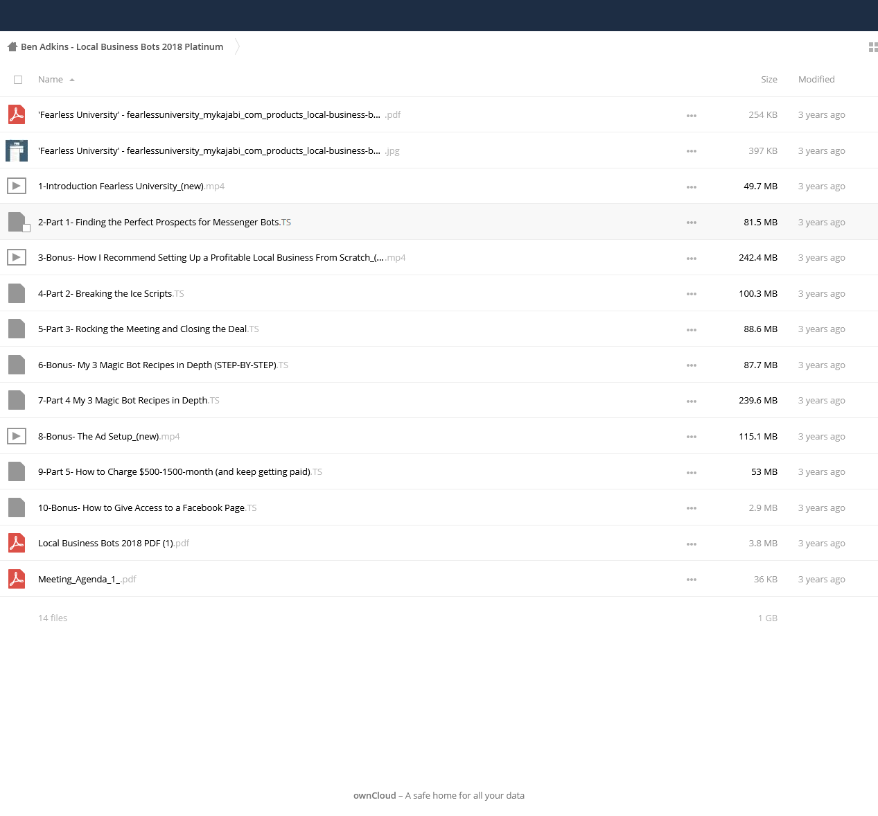
Task: Open Meeting_Agenda_1_.pdf file name
Action: click(87, 580)
